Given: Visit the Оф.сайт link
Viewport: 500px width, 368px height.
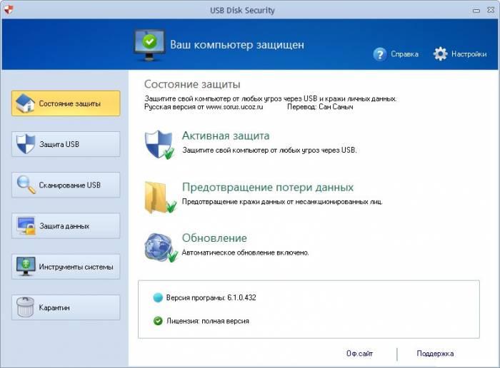Looking at the screenshot, I should click(359, 353).
